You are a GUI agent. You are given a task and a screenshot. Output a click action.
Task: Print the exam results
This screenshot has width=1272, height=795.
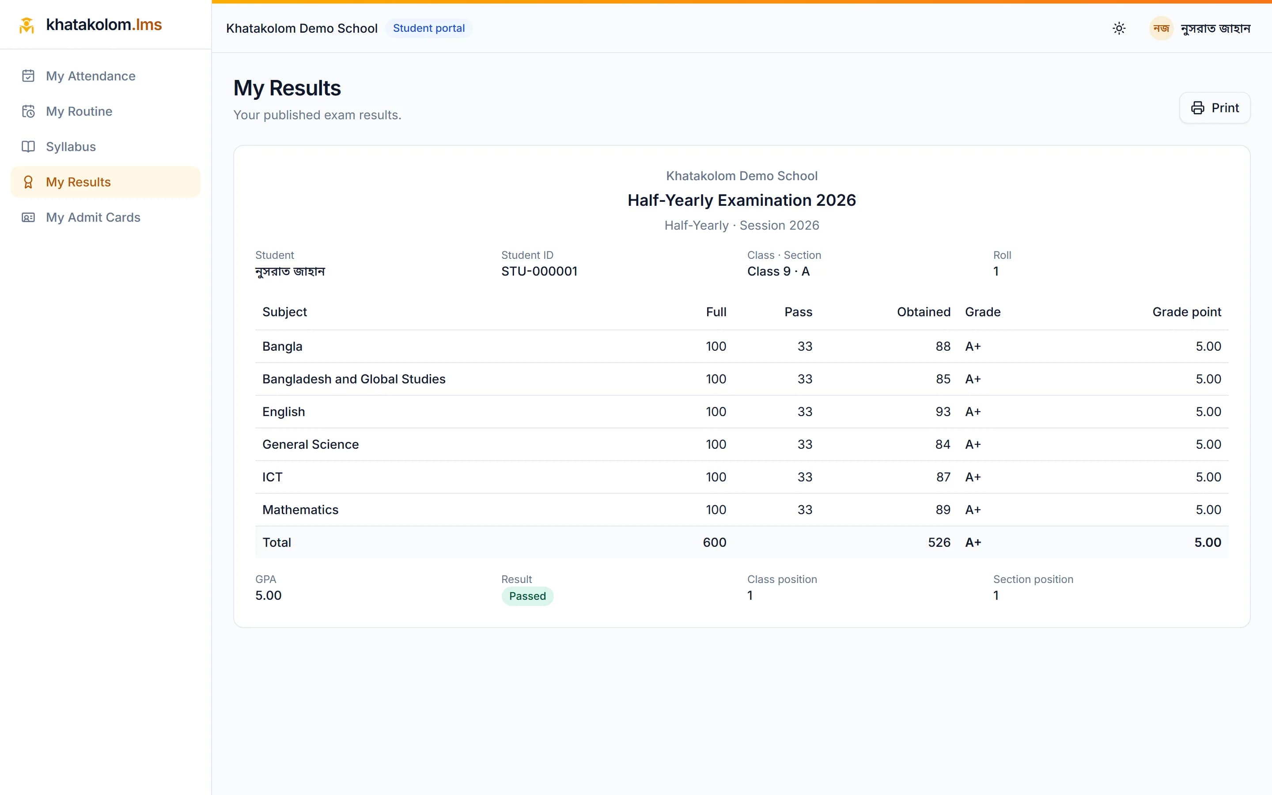1215,108
